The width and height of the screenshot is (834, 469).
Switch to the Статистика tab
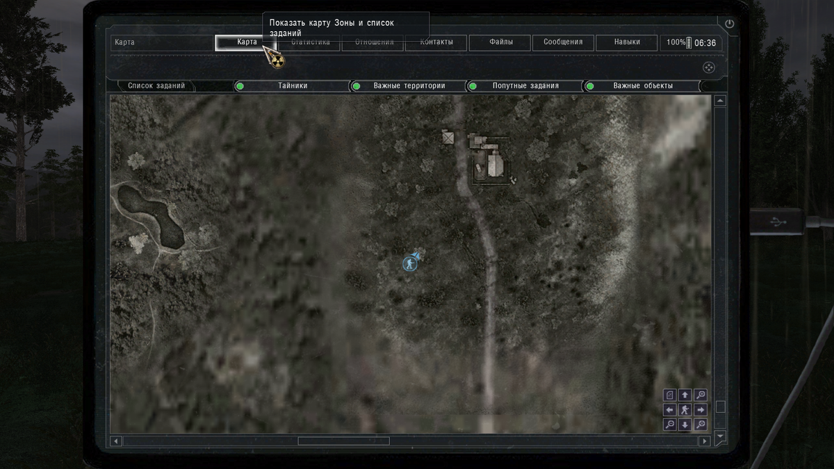[309, 42]
